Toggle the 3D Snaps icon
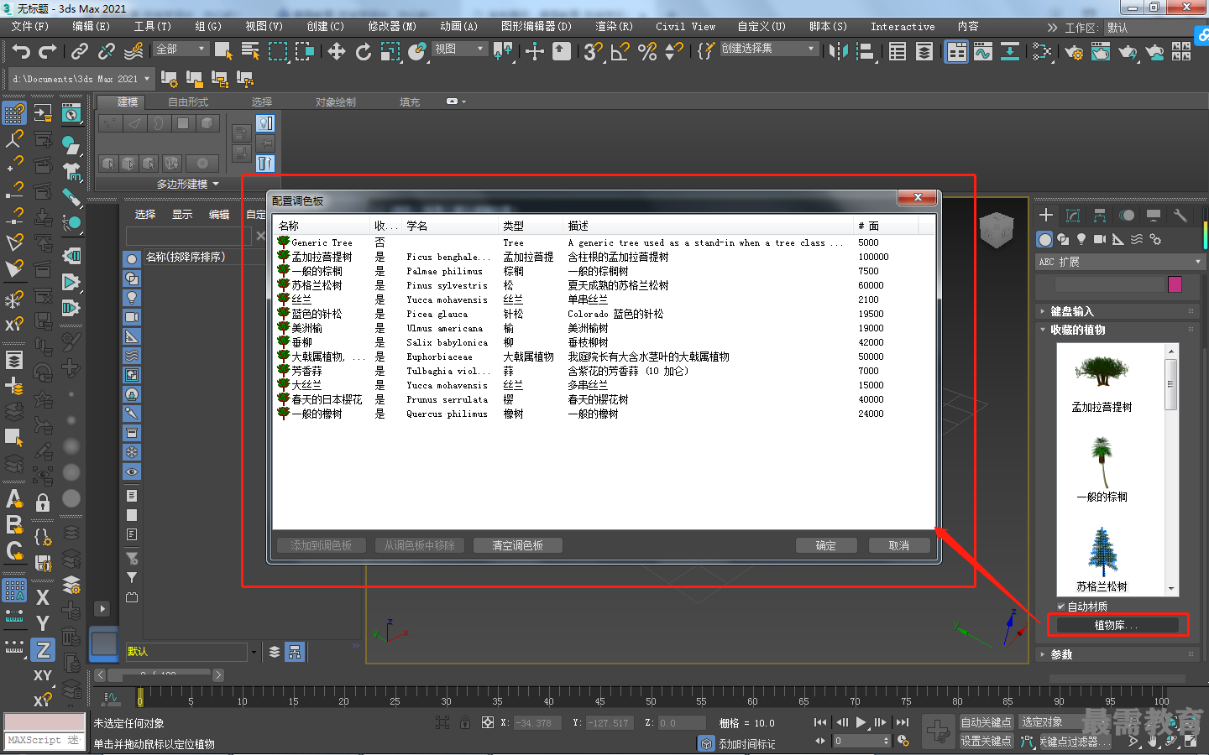Screen dimensions: 1209x755 point(593,52)
